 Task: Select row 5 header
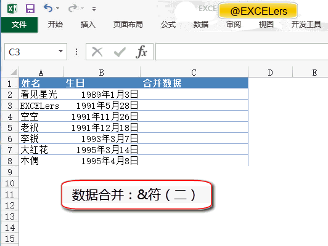[x=10, y=127]
